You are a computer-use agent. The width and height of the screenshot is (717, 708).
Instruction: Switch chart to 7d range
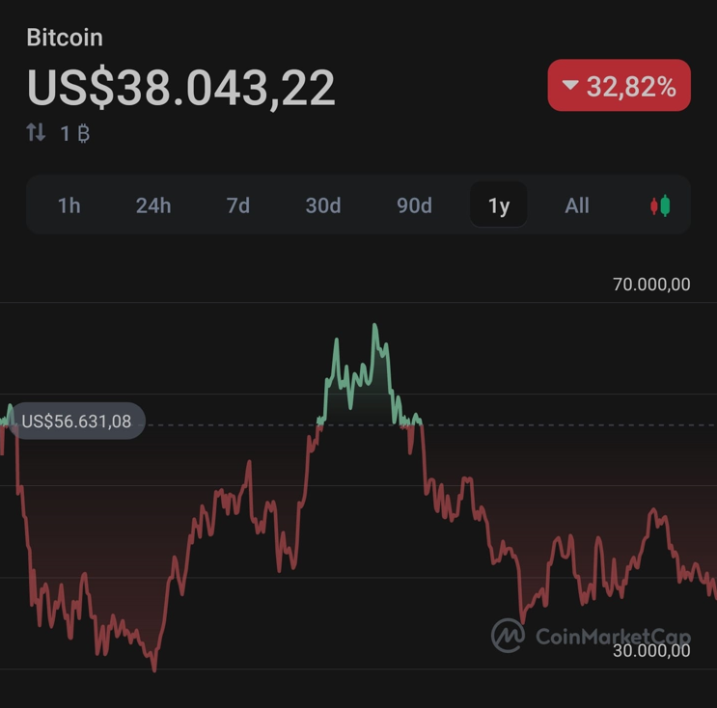pyautogui.click(x=237, y=205)
